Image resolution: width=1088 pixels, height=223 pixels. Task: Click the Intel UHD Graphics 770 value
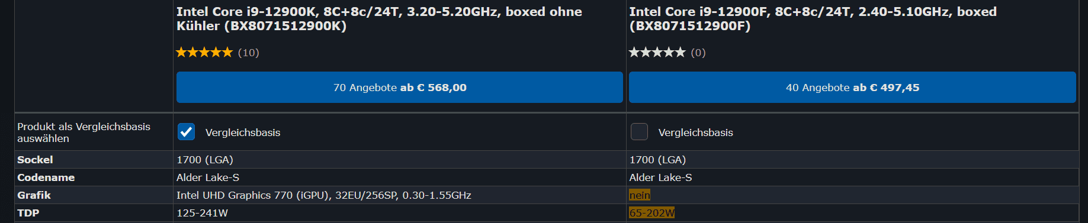pos(324,195)
